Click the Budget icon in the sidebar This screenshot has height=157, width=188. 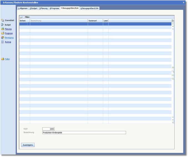2,25
